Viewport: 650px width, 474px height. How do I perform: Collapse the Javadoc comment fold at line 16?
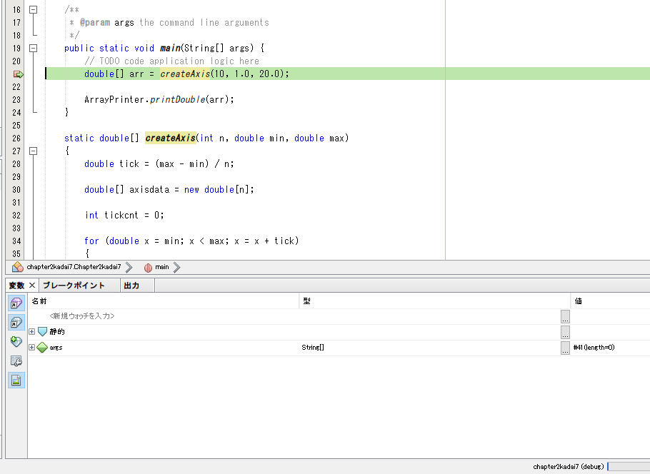pyautogui.click(x=33, y=9)
